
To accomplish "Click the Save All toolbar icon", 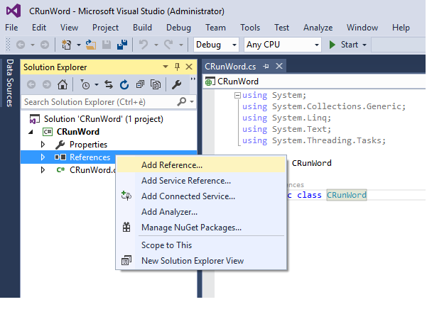I will (x=122, y=45).
